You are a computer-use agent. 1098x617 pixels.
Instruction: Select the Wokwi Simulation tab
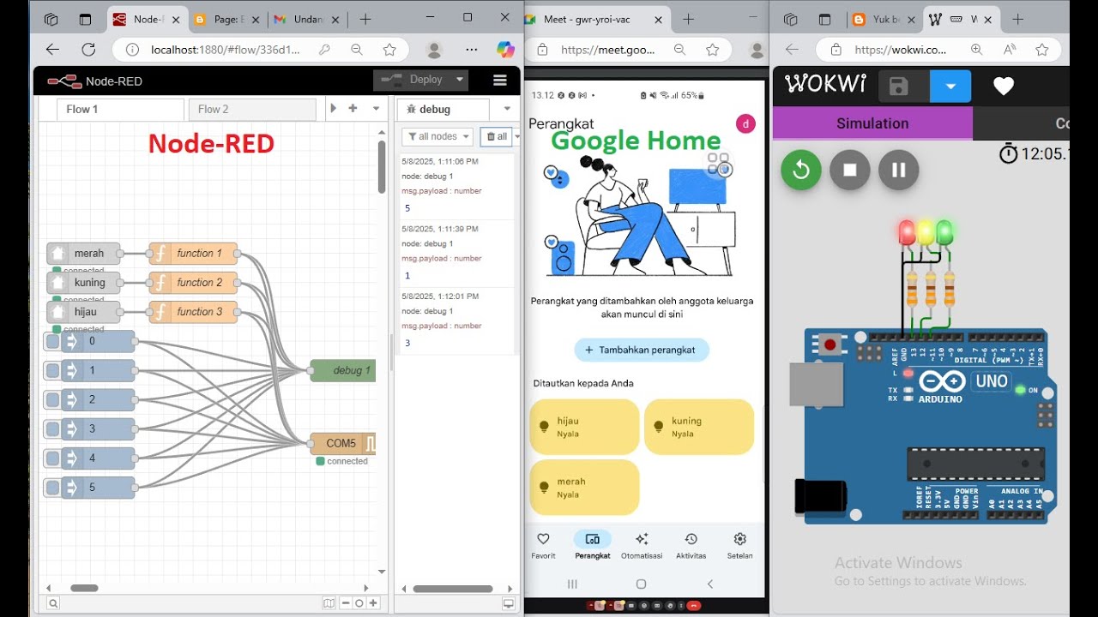pyautogui.click(x=872, y=123)
